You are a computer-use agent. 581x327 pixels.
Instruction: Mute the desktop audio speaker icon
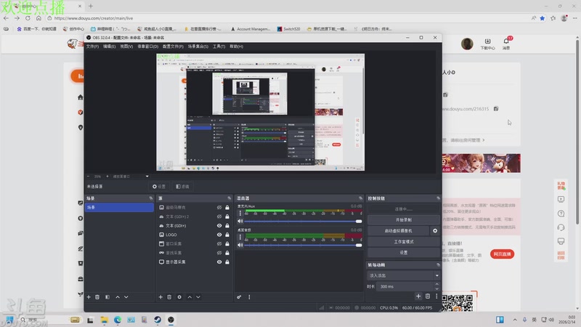240,245
